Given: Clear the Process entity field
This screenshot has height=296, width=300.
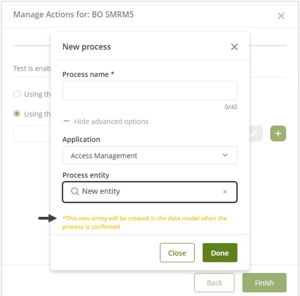Looking at the screenshot, I should click(225, 192).
